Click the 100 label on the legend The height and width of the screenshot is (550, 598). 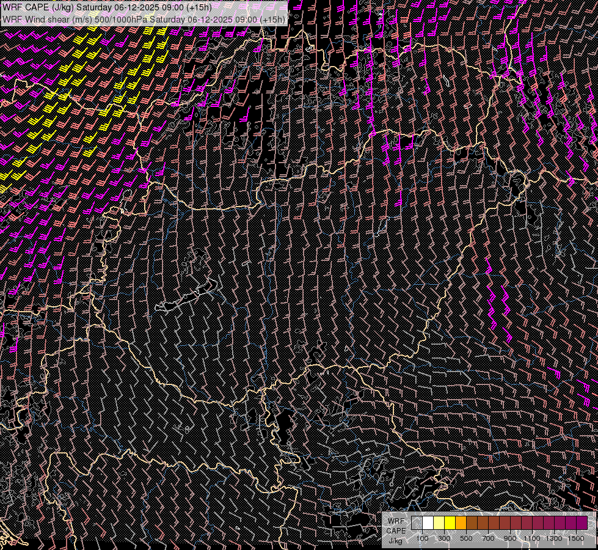pyautogui.click(x=422, y=538)
